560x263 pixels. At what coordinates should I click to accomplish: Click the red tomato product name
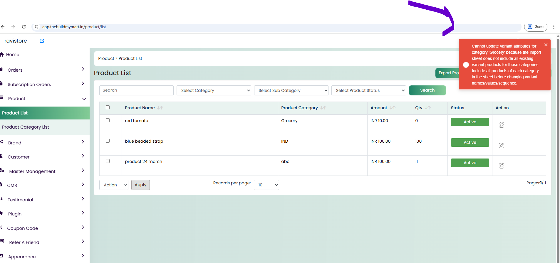coord(137,121)
